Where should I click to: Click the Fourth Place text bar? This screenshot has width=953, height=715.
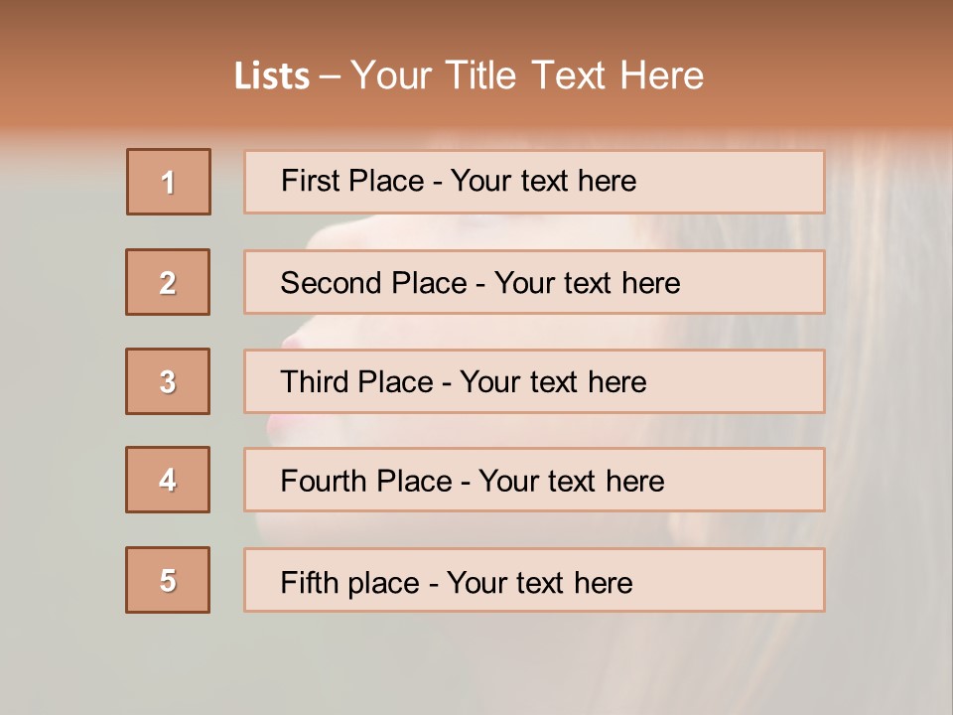pos(534,480)
